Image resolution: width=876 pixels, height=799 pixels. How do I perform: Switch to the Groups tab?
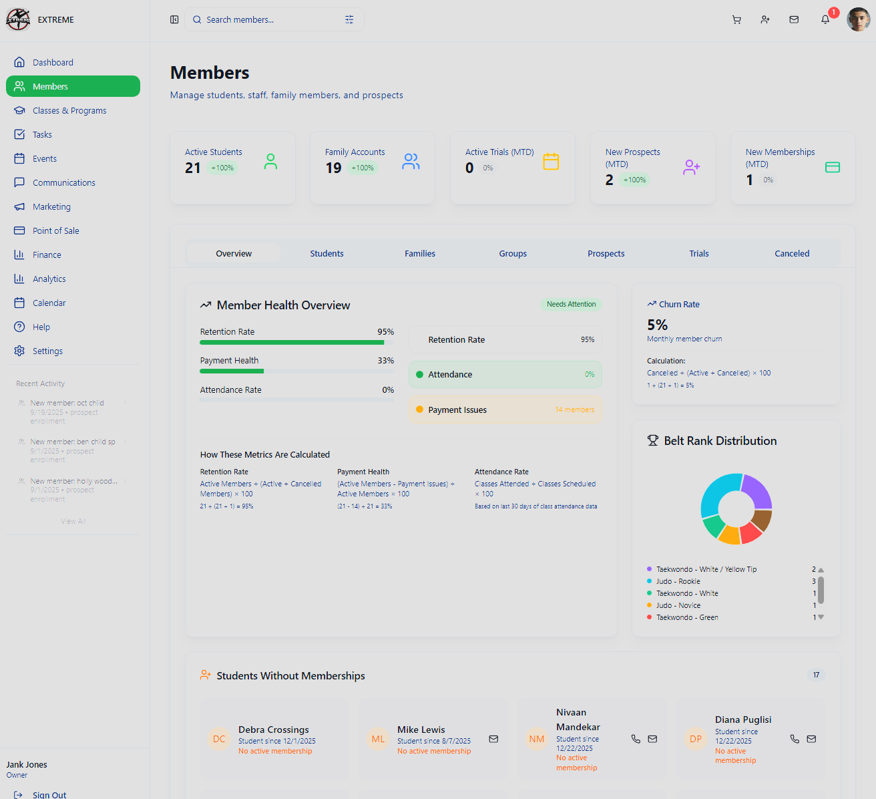513,253
